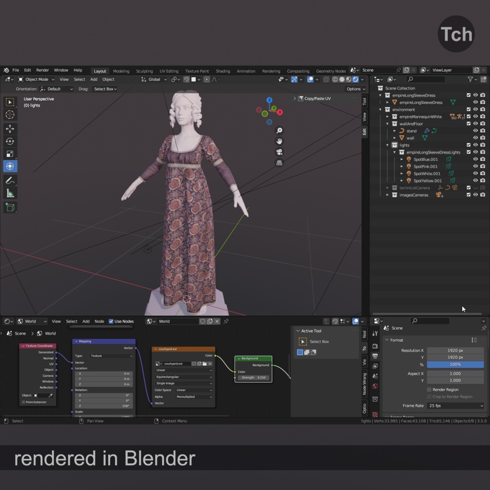Activate the Annotate tool
This screenshot has height=490, width=490.
point(11,179)
